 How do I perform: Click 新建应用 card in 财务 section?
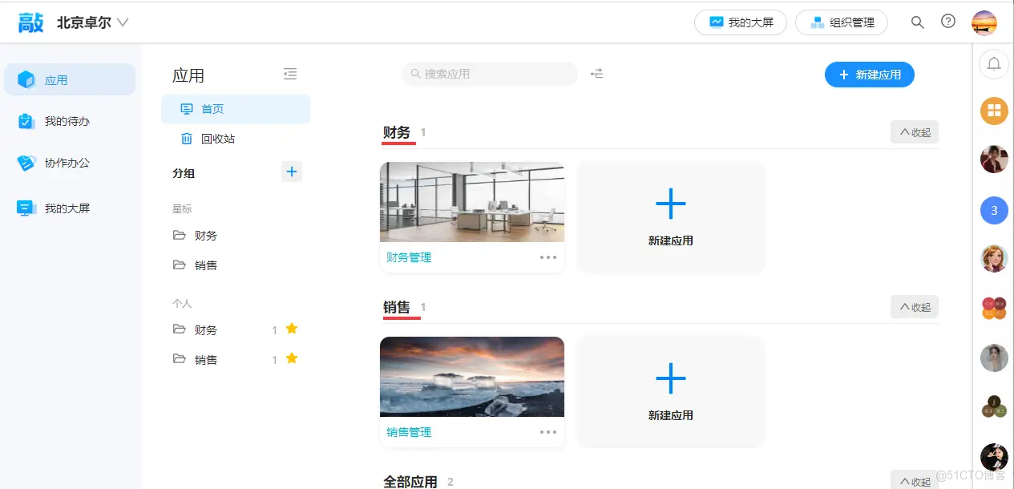[671, 217]
